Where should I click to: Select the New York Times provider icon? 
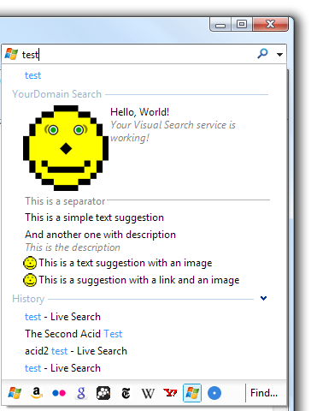coord(126,393)
